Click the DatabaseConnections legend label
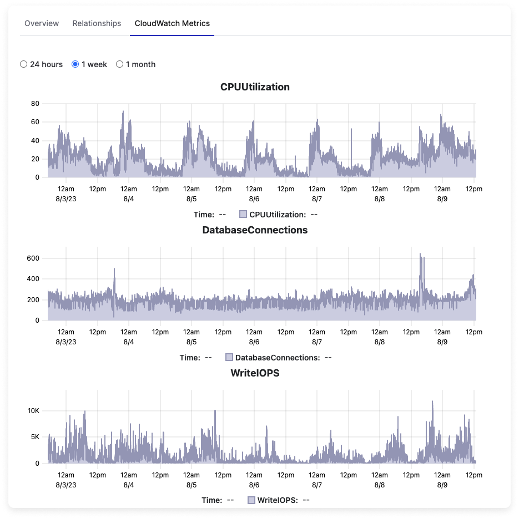Image resolution: width=519 pixels, height=519 pixels. 278,358
